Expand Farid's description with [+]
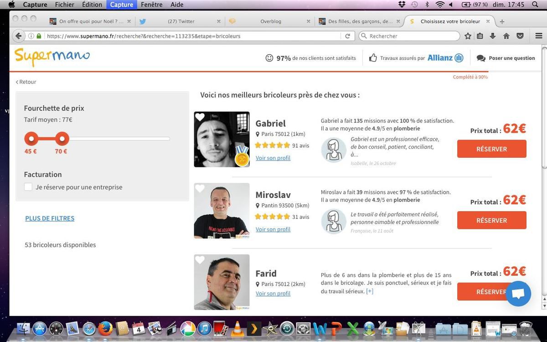This screenshot has width=547, height=342. click(x=370, y=291)
